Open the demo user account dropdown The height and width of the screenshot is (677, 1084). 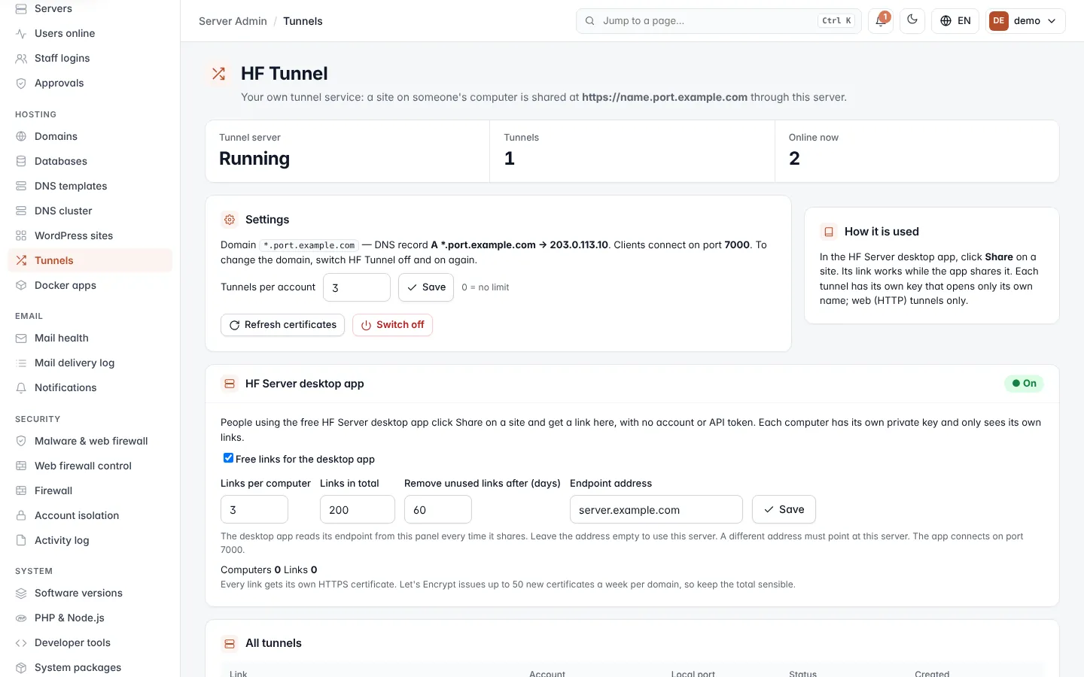(x=1026, y=21)
